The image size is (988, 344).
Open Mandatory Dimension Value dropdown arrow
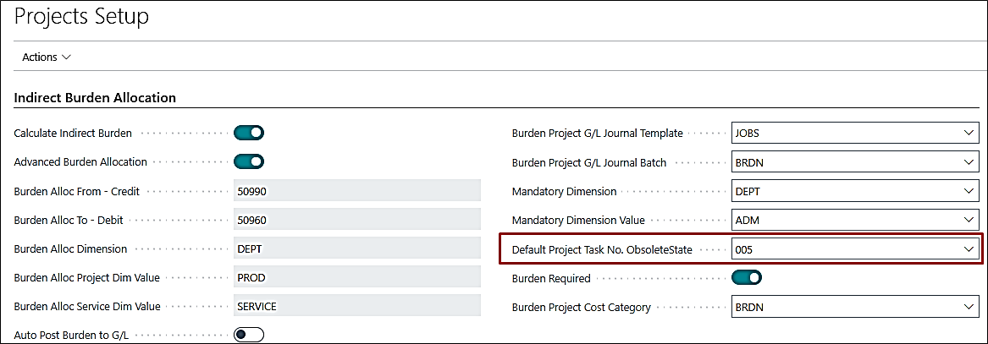969,221
